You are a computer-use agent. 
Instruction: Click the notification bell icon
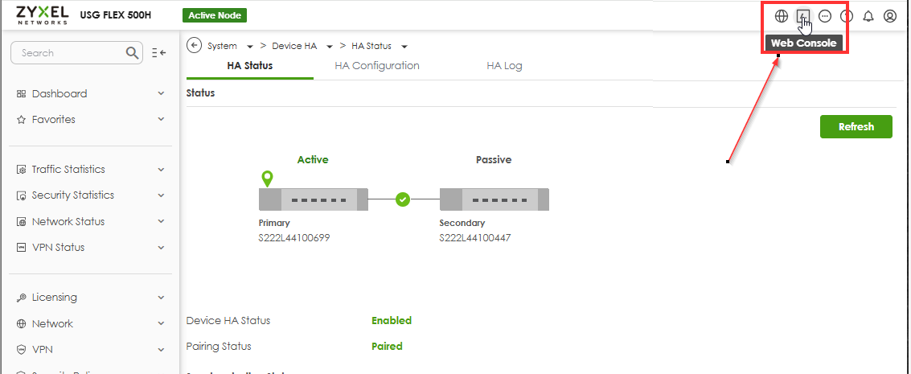coord(868,16)
